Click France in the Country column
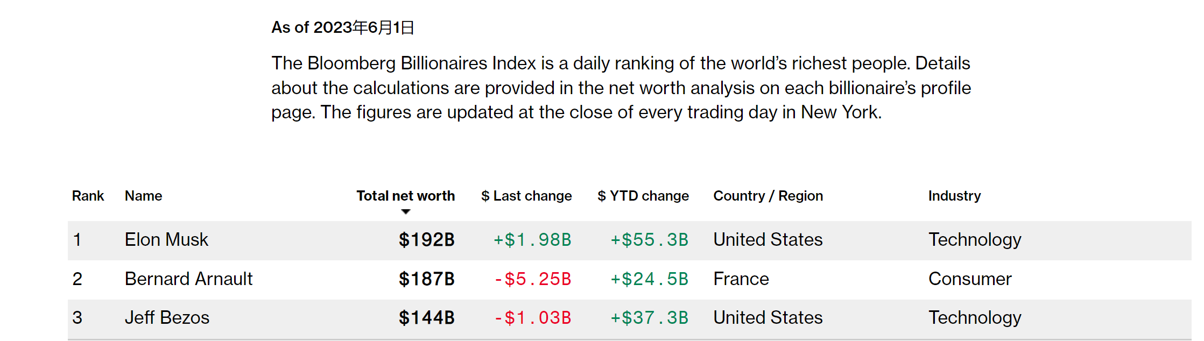 coord(741,279)
